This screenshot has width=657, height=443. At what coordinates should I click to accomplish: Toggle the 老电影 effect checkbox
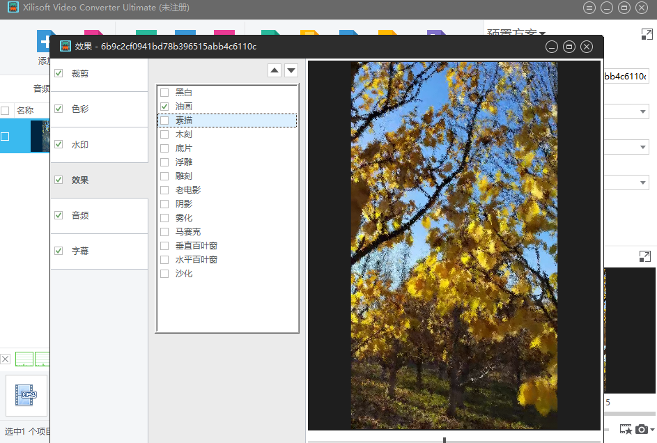point(164,190)
